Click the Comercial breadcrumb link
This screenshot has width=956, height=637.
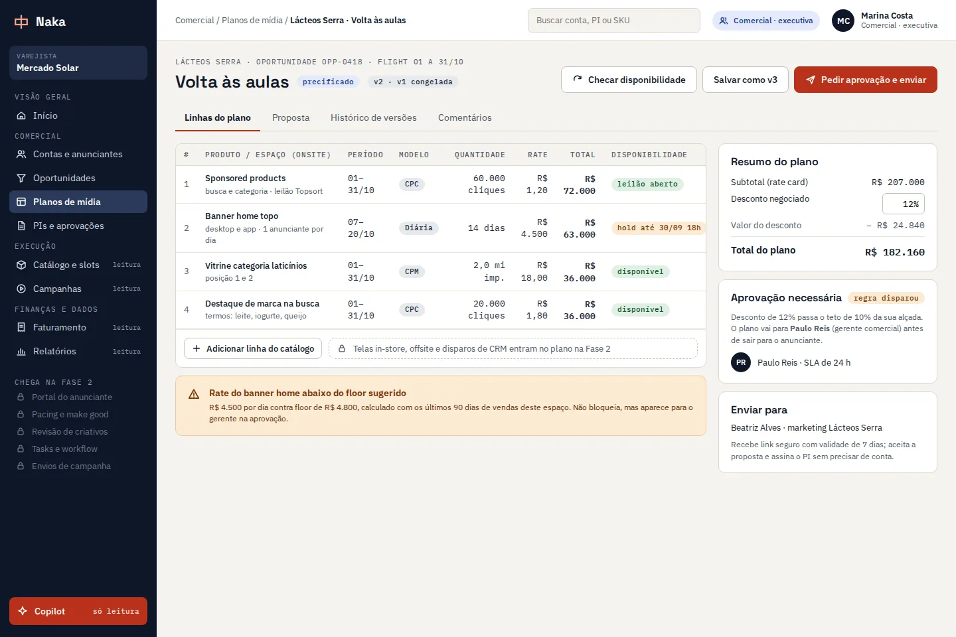tap(195, 21)
